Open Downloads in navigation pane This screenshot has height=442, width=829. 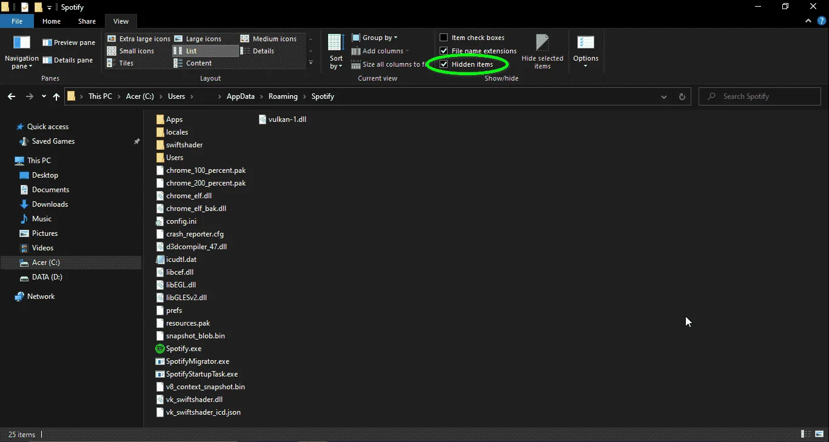click(x=50, y=204)
